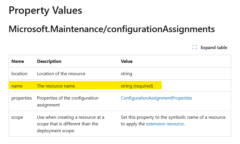Click the Description column header
The width and height of the screenshot is (240, 144).
(x=49, y=61)
